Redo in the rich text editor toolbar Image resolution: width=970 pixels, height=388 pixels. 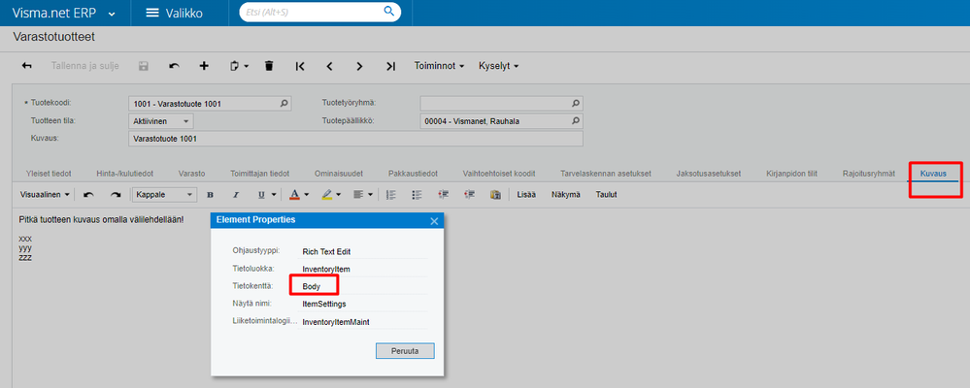click(x=116, y=195)
